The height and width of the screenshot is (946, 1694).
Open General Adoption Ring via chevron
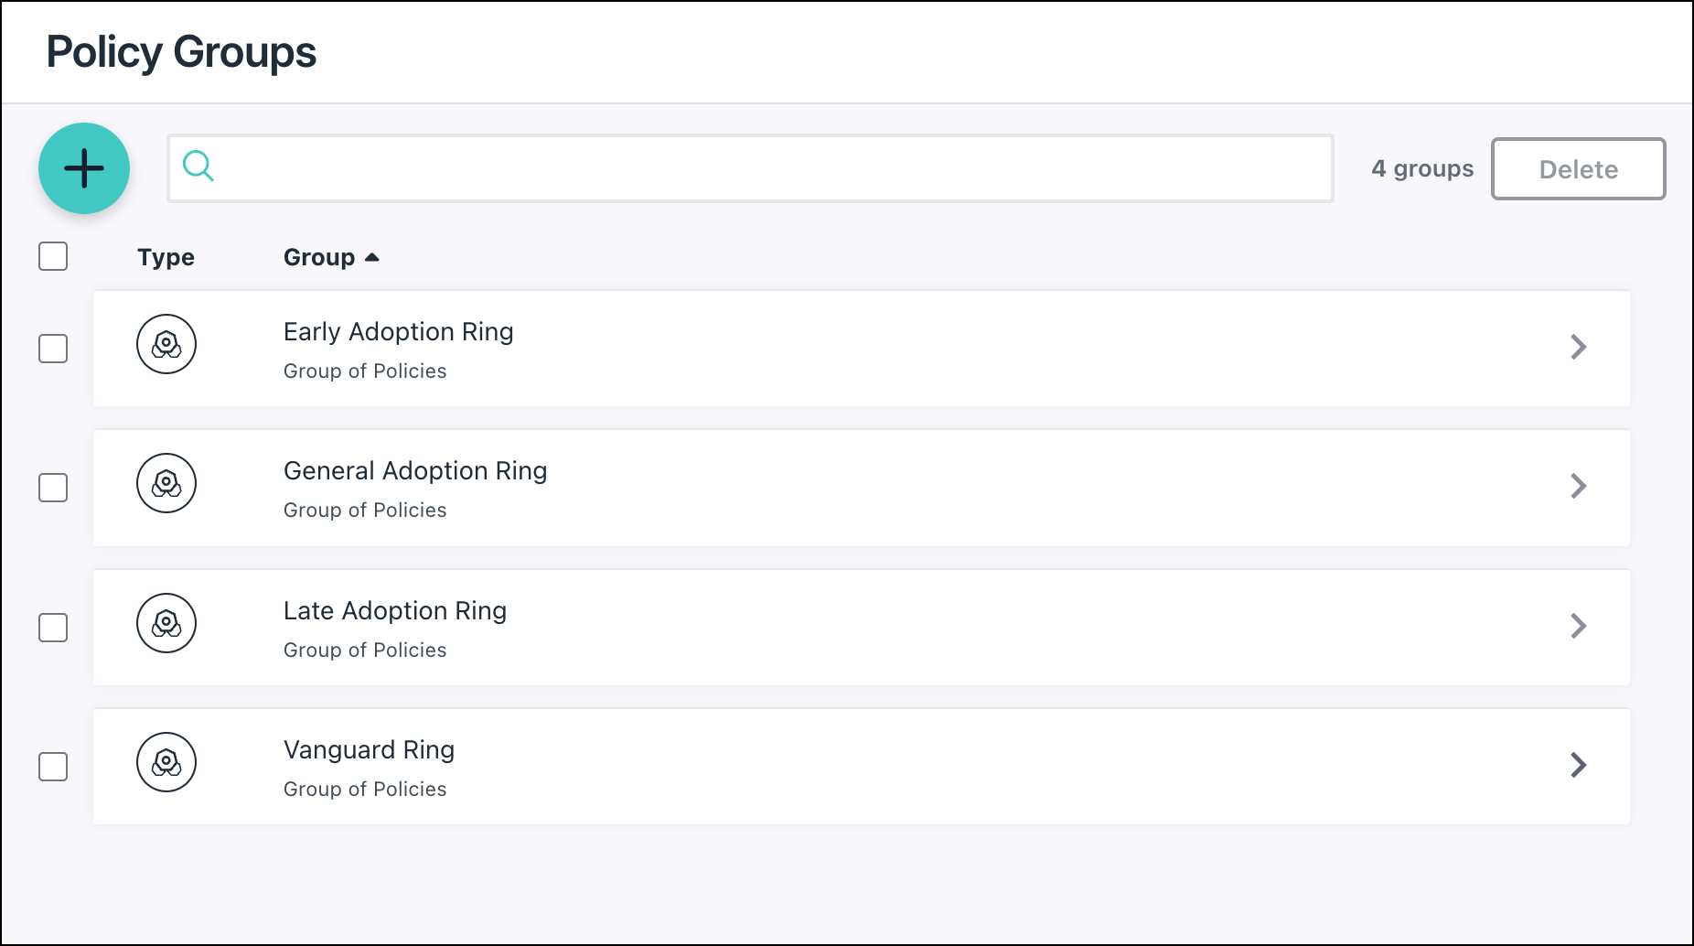pyautogui.click(x=1578, y=486)
